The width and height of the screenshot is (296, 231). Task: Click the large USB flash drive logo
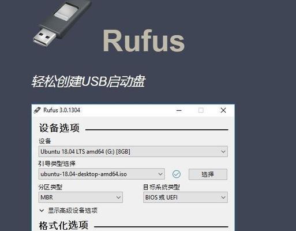point(62,23)
